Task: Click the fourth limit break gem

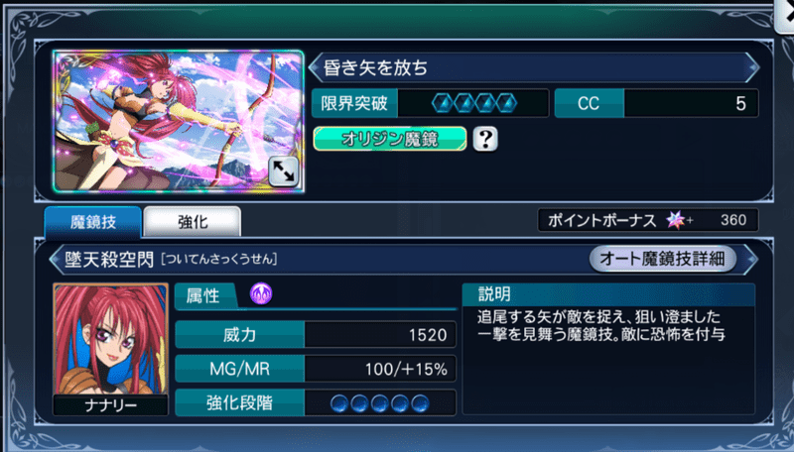Action: click(x=506, y=104)
